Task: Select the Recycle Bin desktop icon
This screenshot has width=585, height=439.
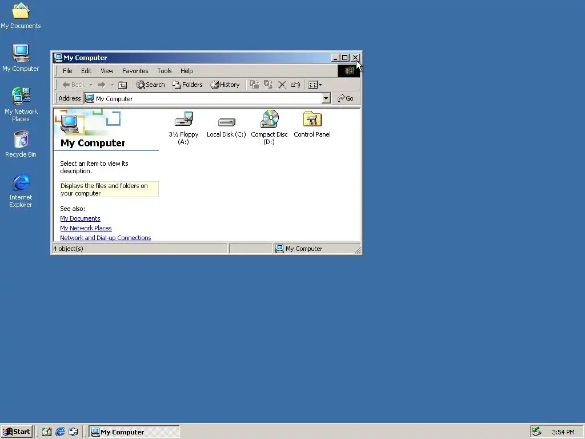Action: click(21, 144)
